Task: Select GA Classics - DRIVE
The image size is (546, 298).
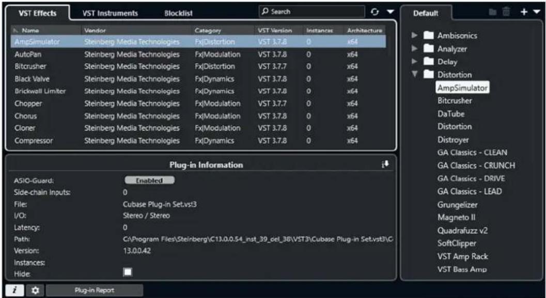Action: tap(471, 179)
